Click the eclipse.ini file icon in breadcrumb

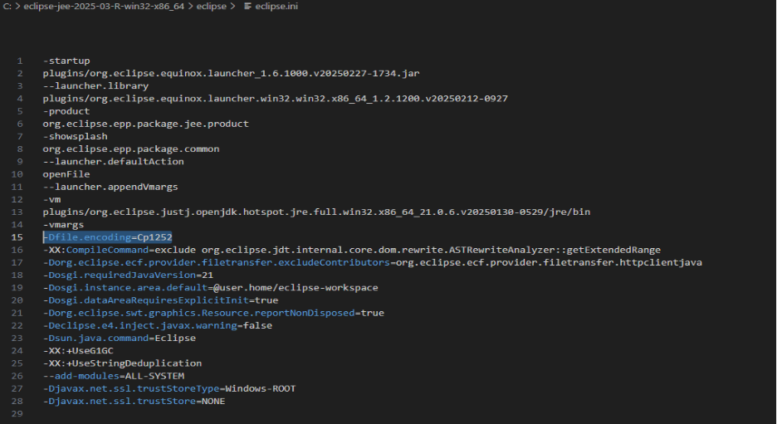[x=247, y=7]
